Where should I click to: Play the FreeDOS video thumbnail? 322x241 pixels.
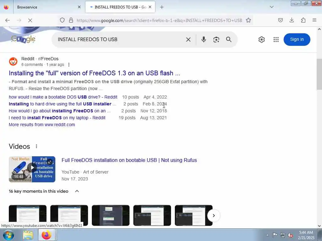[x=32, y=169]
